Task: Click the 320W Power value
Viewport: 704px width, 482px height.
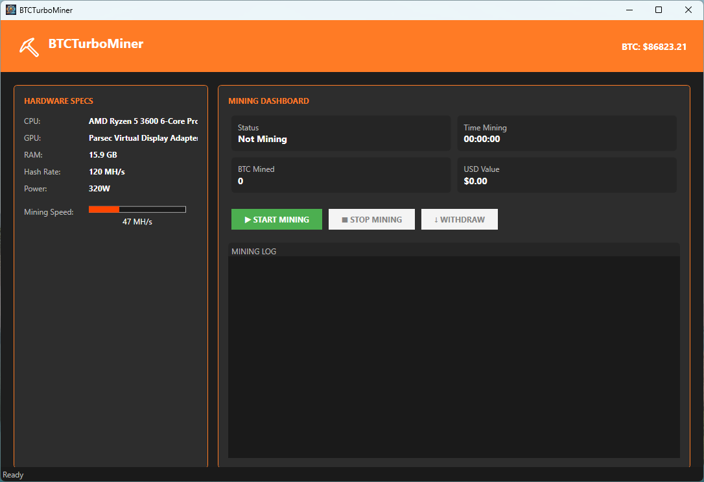Action: 99,189
